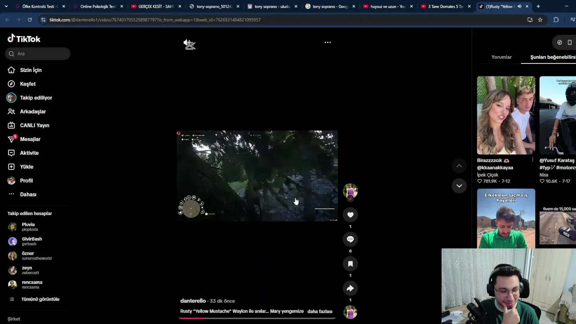
Task: Bookmark this page with the star icon
Action: coord(540,20)
